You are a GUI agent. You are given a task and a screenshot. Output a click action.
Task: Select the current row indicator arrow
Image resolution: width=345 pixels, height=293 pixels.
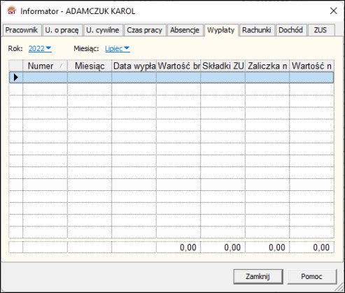coord(16,78)
